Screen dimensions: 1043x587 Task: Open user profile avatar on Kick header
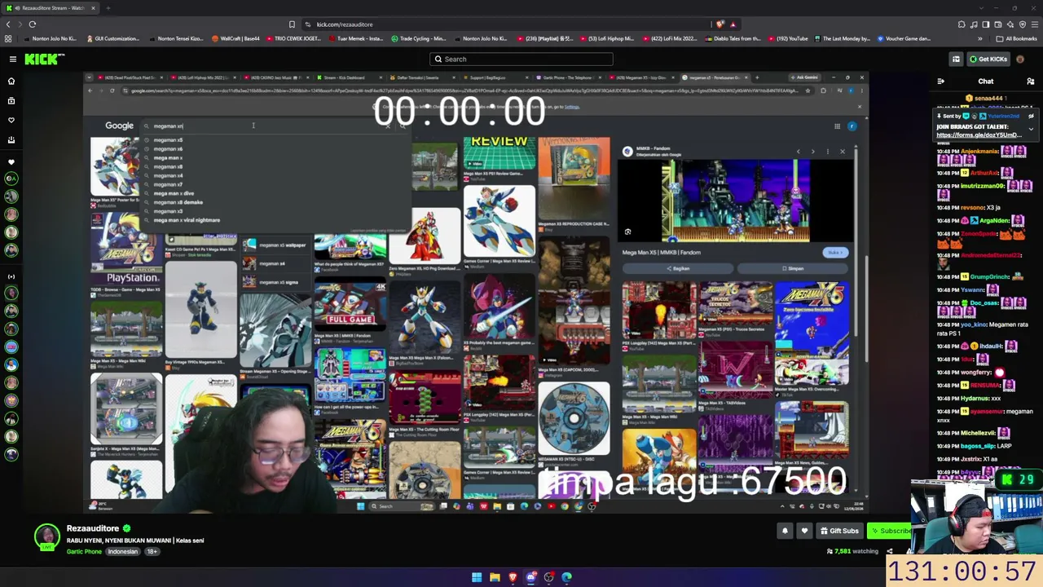(x=1020, y=59)
